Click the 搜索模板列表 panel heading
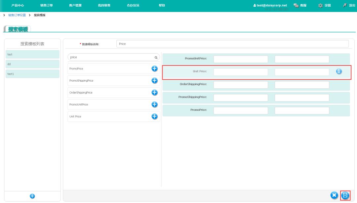 pyautogui.click(x=32, y=44)
